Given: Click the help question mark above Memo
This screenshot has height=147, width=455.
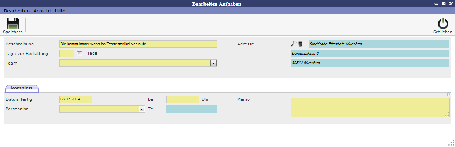Looking at the screenshot, I should click(449, 95).
